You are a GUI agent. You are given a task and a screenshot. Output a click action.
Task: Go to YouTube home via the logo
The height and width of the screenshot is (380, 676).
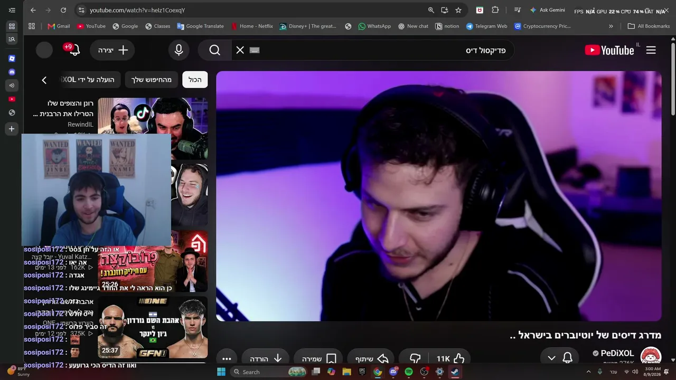pos(609,50)
